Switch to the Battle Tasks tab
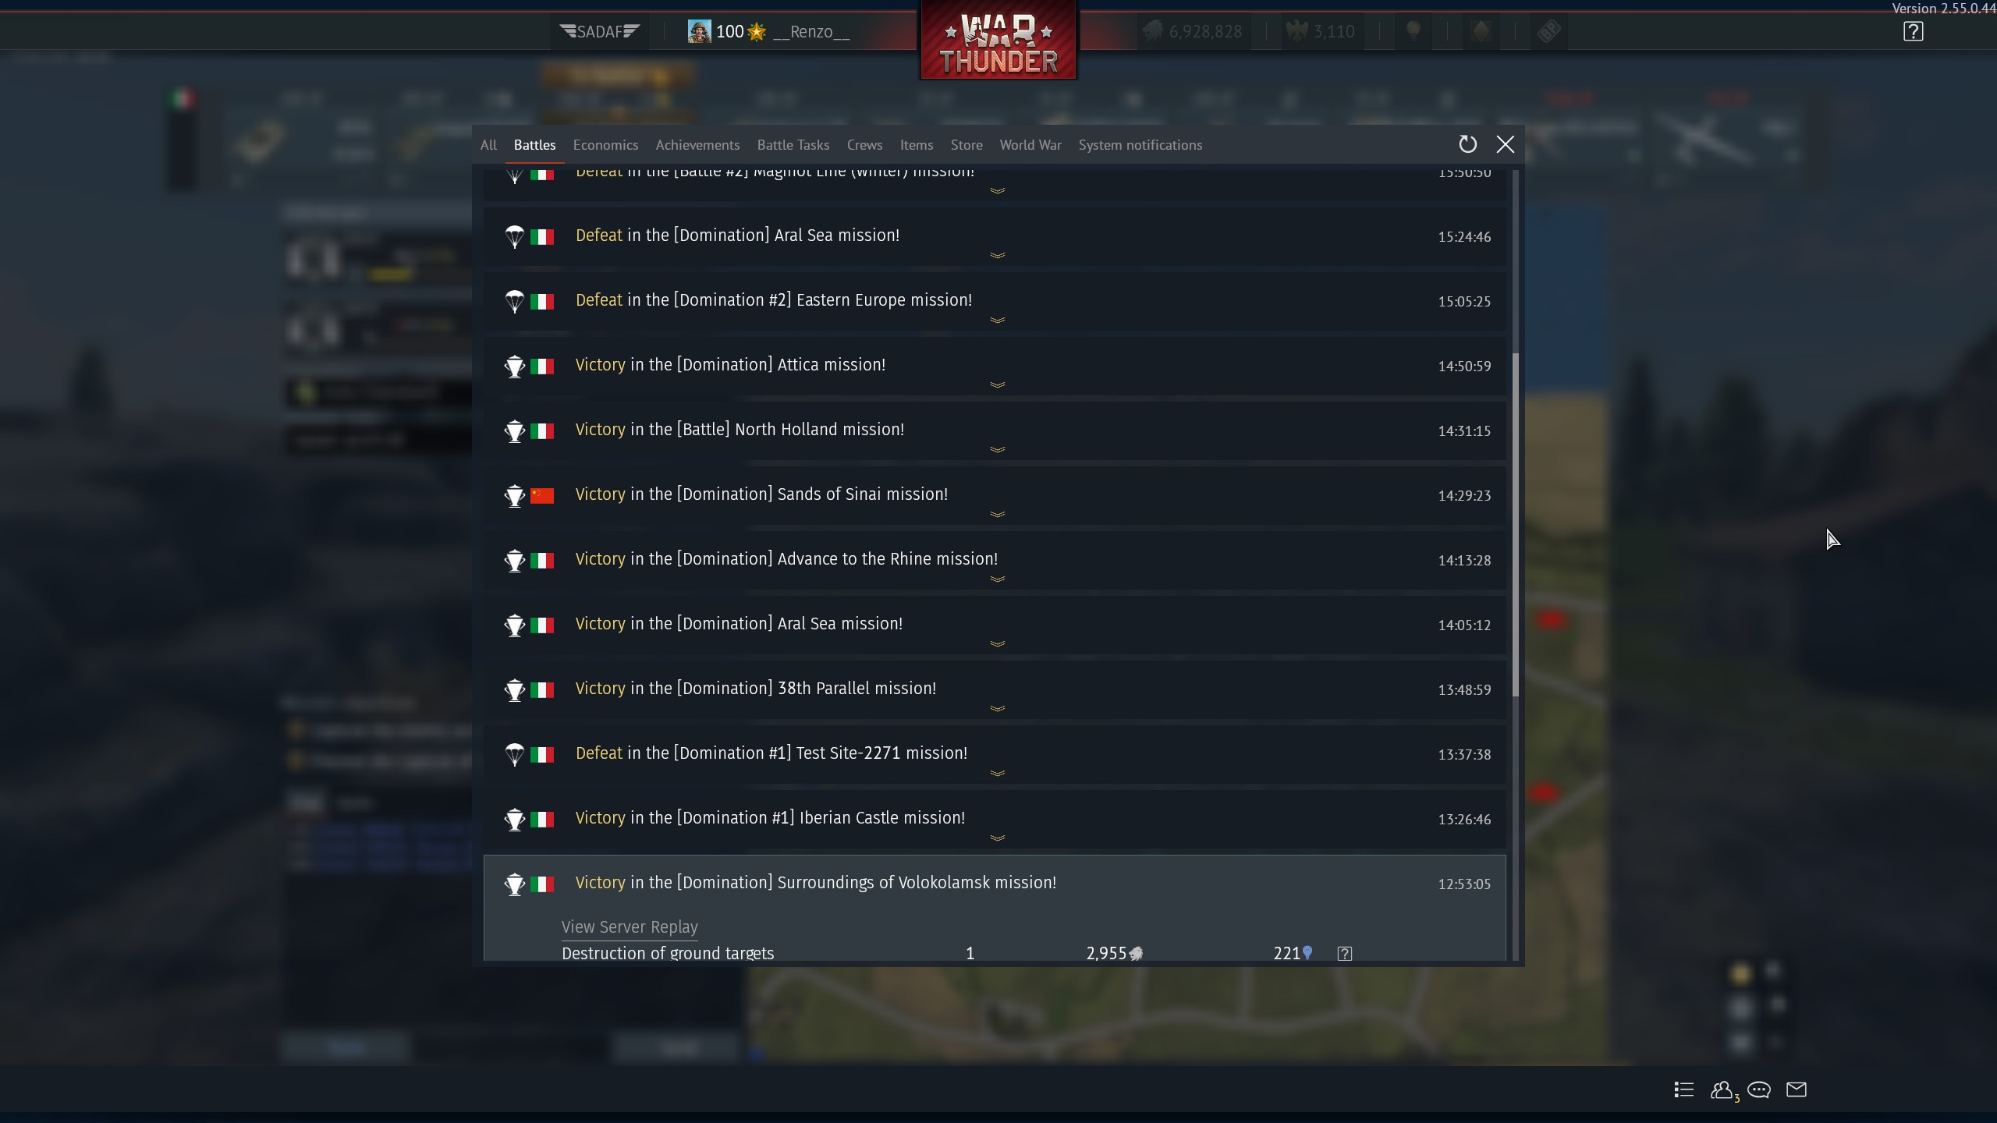 [793, 145]
